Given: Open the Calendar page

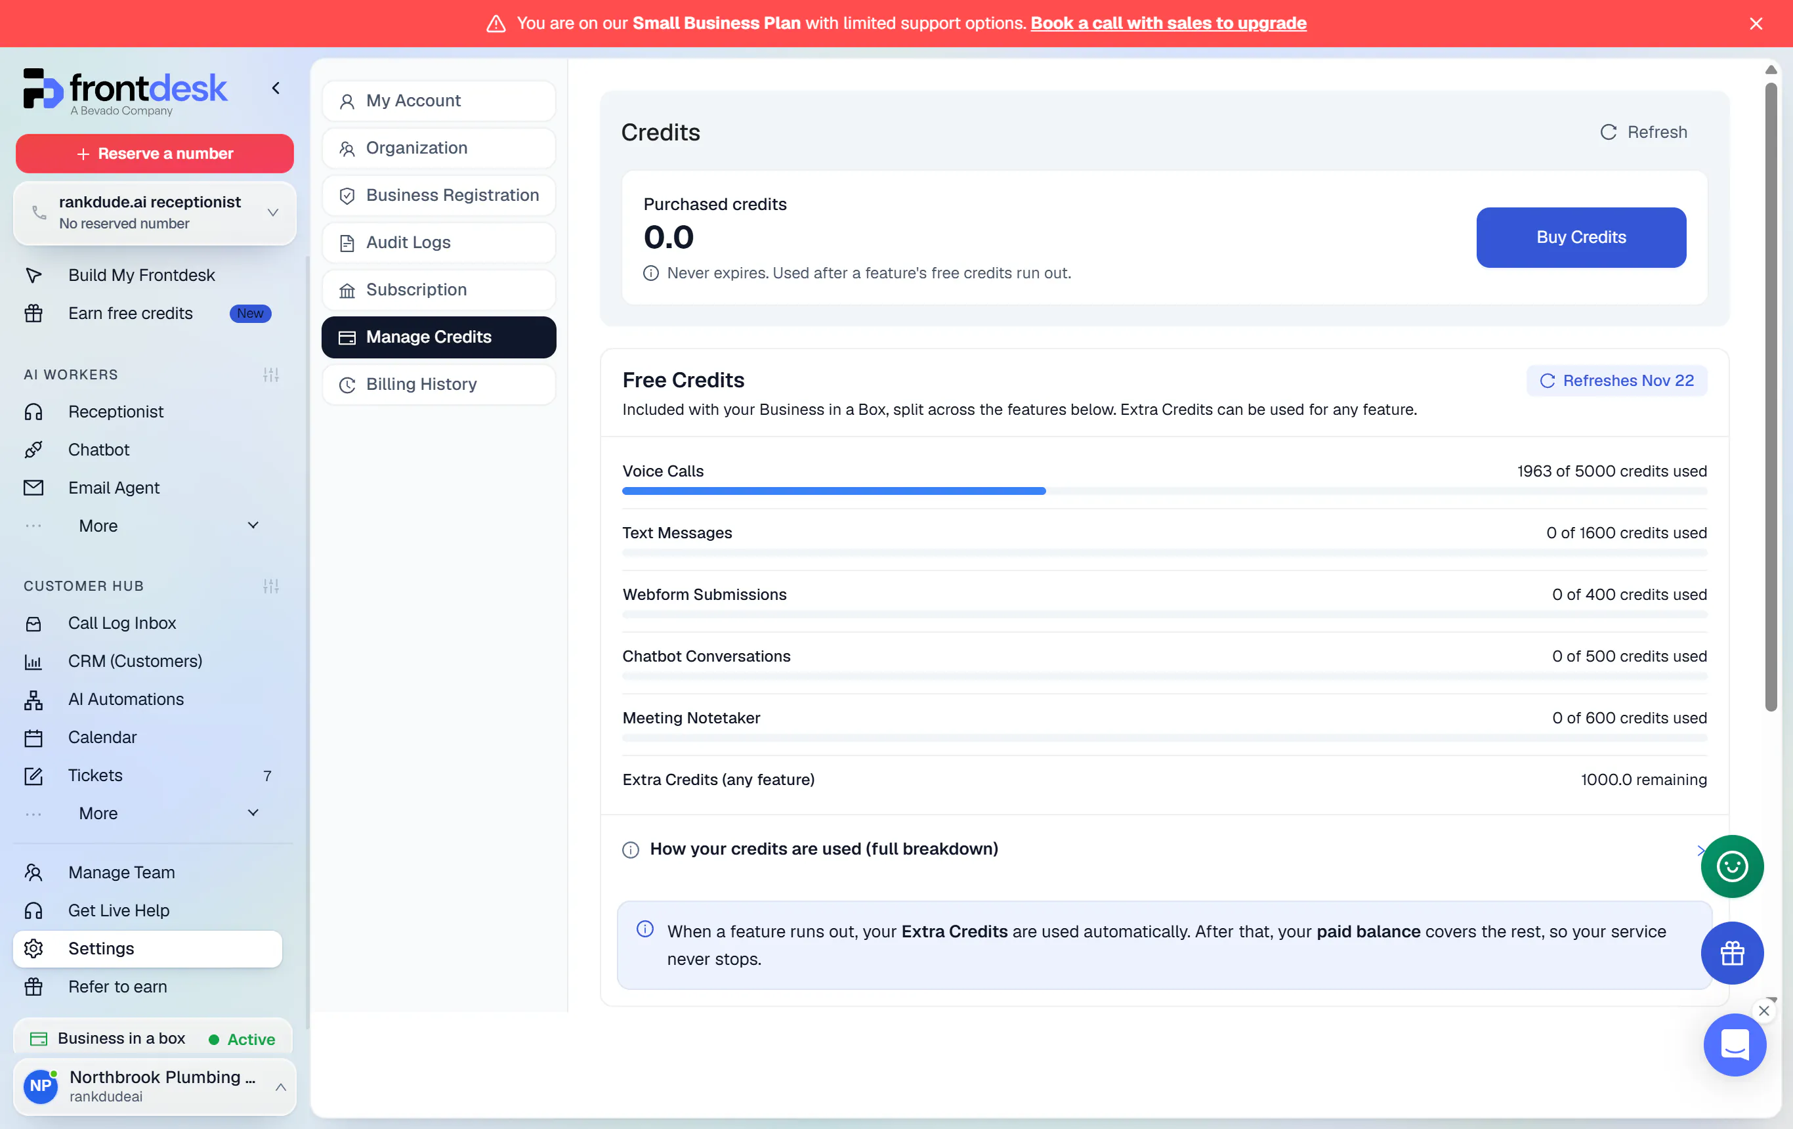Looking at the screenshot, I should pos(148,737).
